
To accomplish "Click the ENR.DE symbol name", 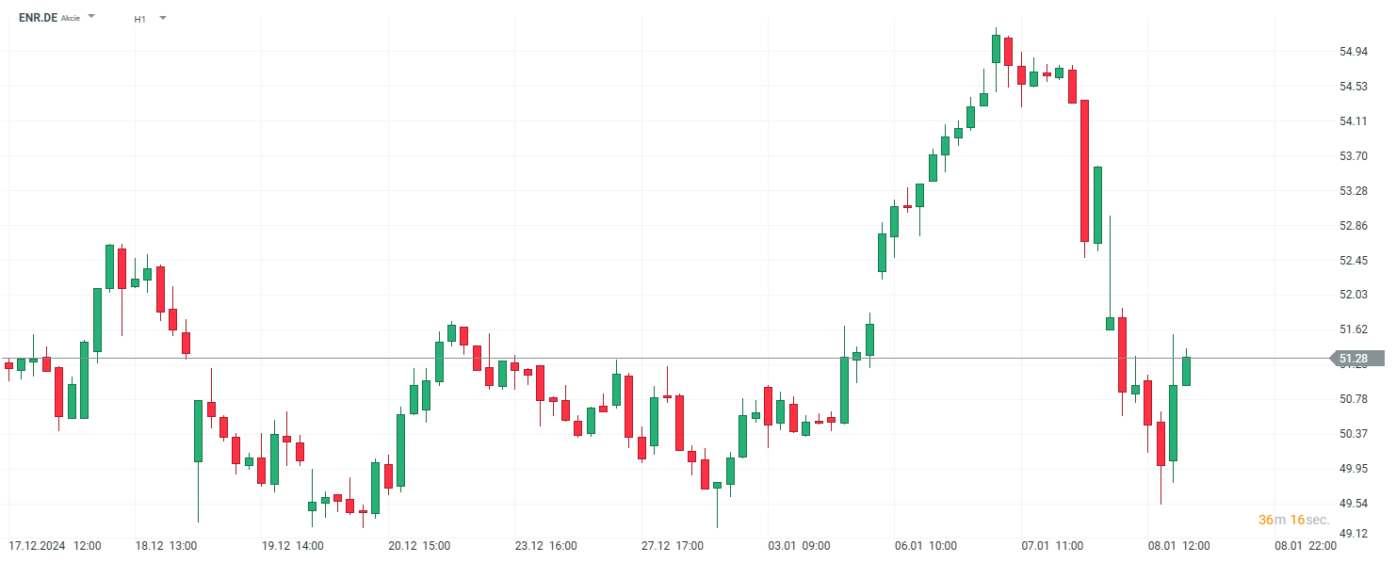I will coord(38,18).
